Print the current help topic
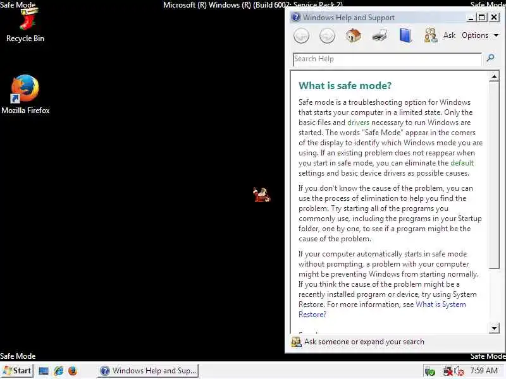This screenshot has width=506, height=379. point(379,35)
